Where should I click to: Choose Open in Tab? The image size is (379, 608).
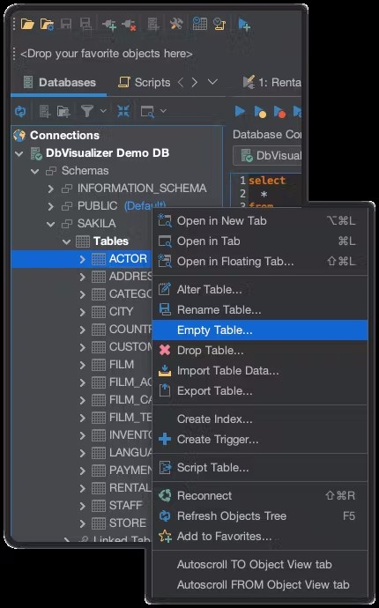click(259, 241)
